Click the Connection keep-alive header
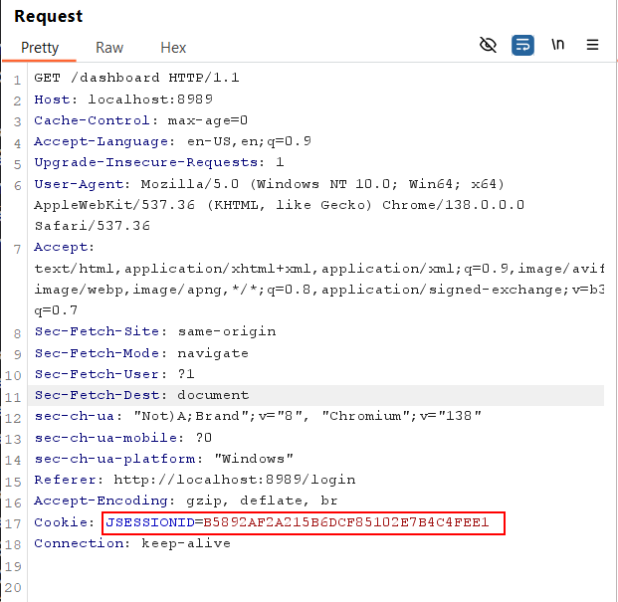This screenshot has width=618, height=602. [x=131, y=544]
